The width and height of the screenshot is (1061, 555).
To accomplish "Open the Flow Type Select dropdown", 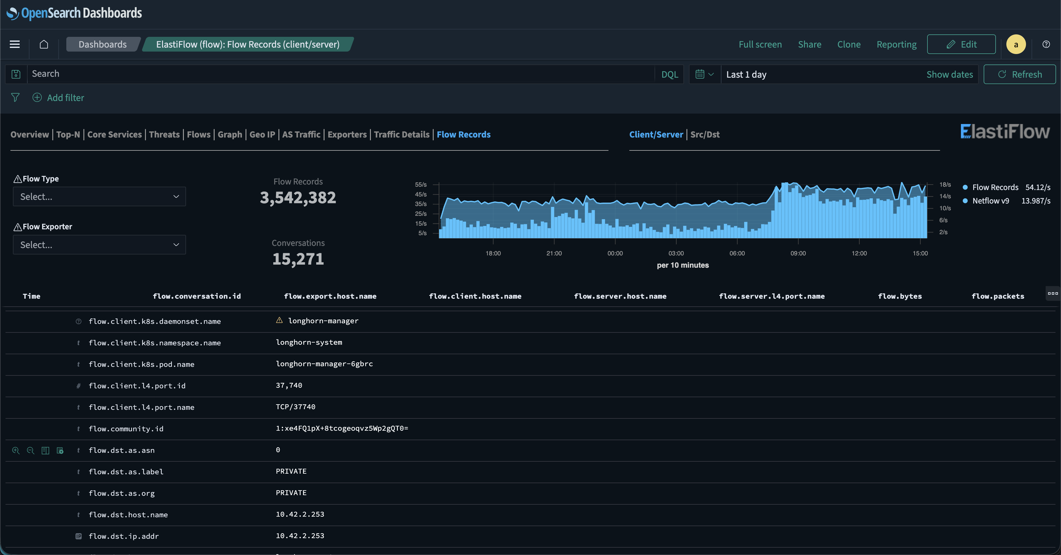I will coord(99,196).
